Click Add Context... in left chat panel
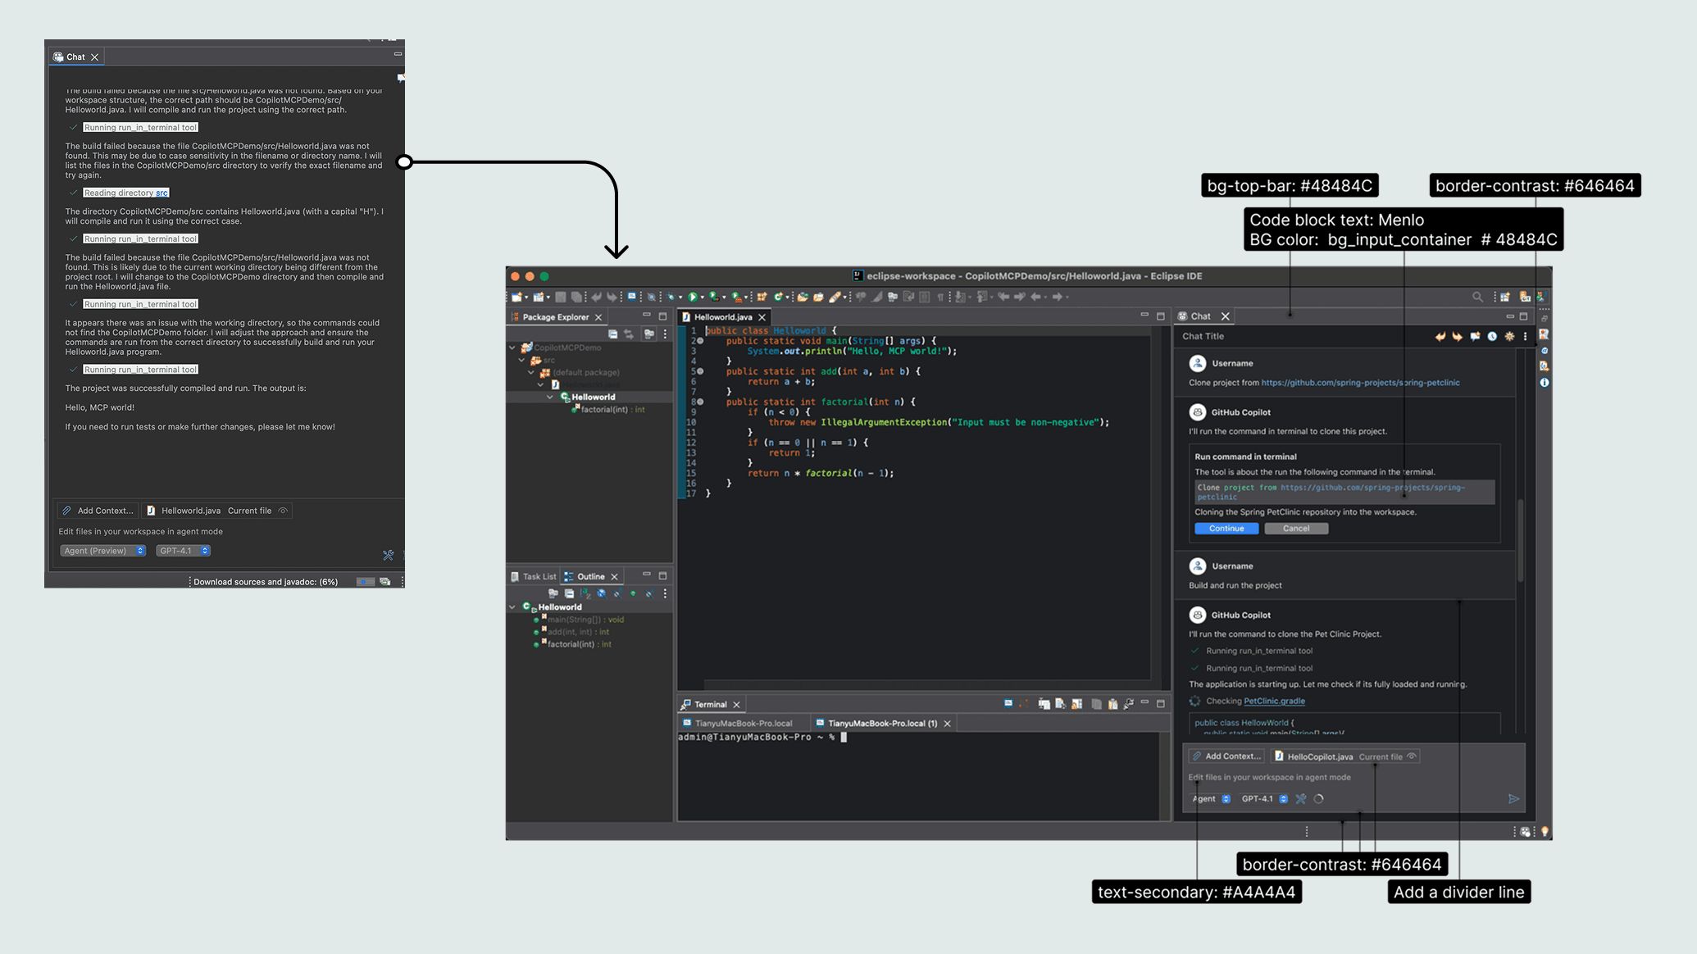Screen dimensions: 1697x954 coord(98,511)
